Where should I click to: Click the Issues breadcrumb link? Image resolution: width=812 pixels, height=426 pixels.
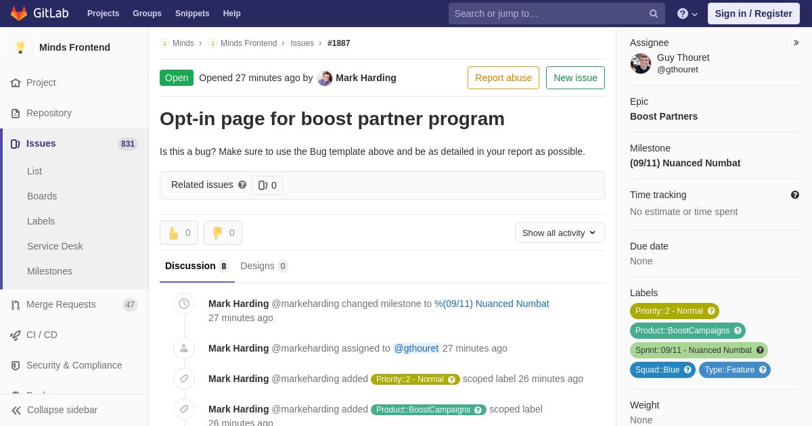click(x=302, y=43)
